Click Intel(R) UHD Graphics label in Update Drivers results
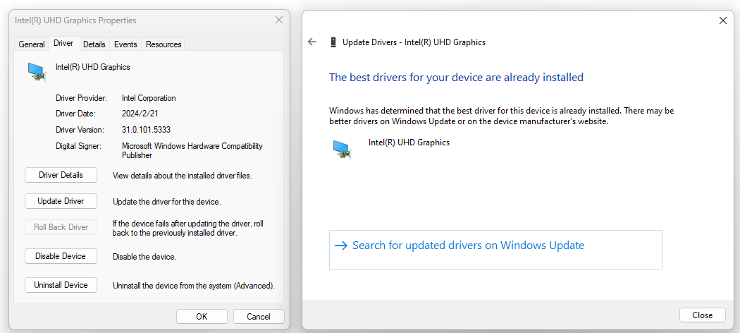The image size is (740, 333). pos(409,143)
